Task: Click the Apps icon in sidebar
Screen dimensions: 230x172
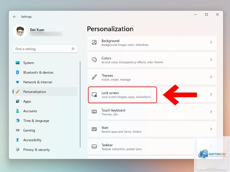Action: [x=18, y=101]
